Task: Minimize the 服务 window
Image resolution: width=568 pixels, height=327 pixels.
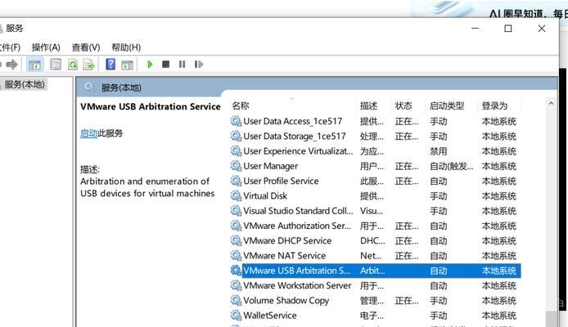Action: pyautogui.click(x=475, y=29)
